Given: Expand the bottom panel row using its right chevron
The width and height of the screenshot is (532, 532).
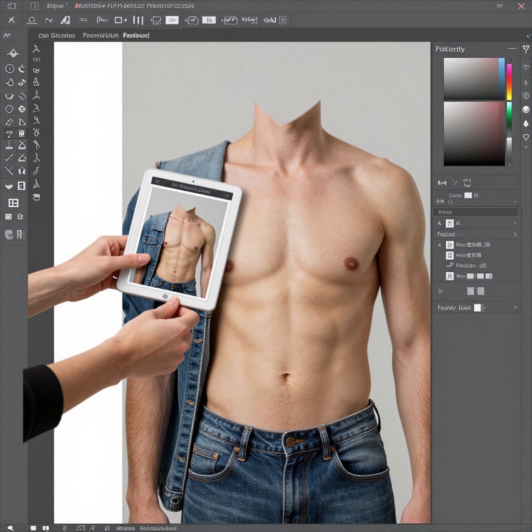Looking at the screenshot, I should [x=515, y=308].
